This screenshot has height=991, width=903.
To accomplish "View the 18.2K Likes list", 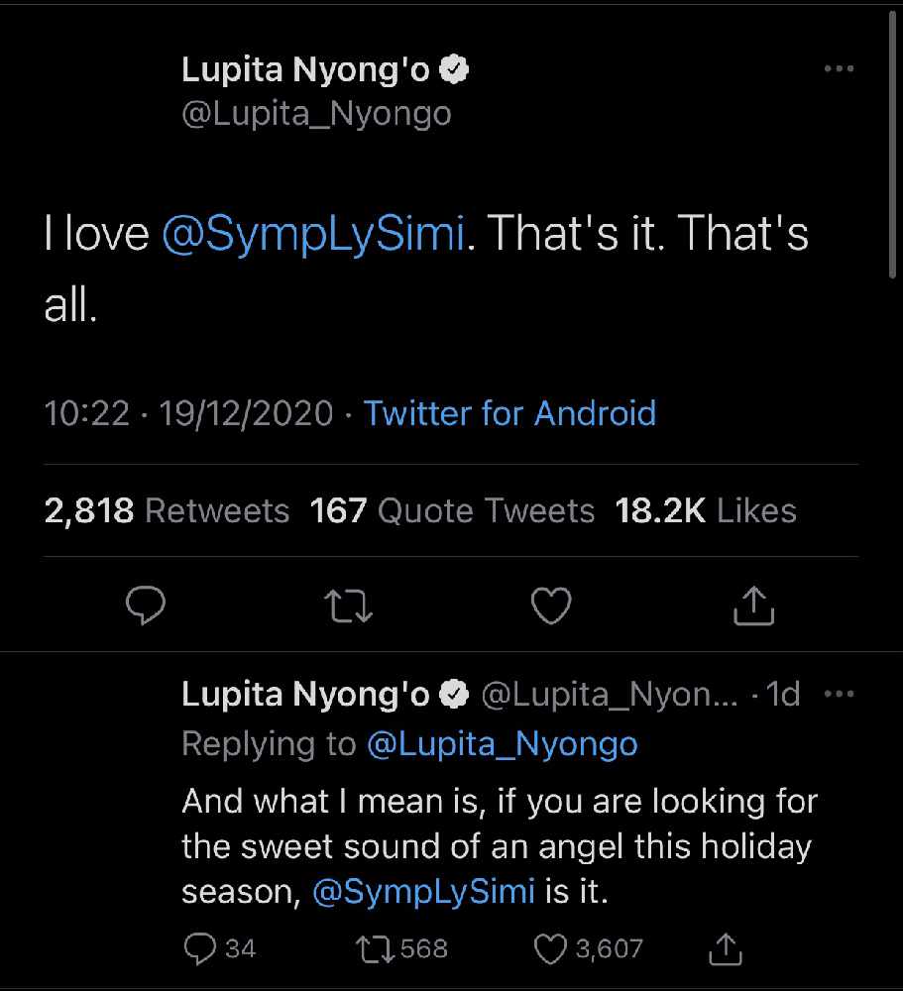I will tap(706, 511).
